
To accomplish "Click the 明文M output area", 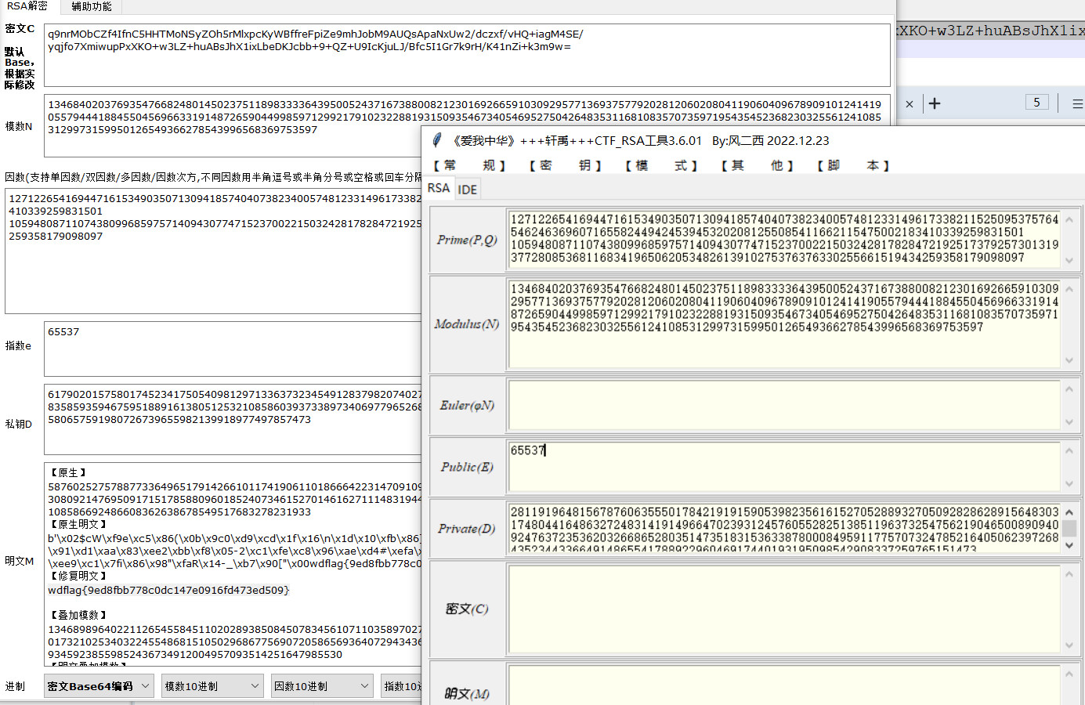I will (x=233, y=564).
